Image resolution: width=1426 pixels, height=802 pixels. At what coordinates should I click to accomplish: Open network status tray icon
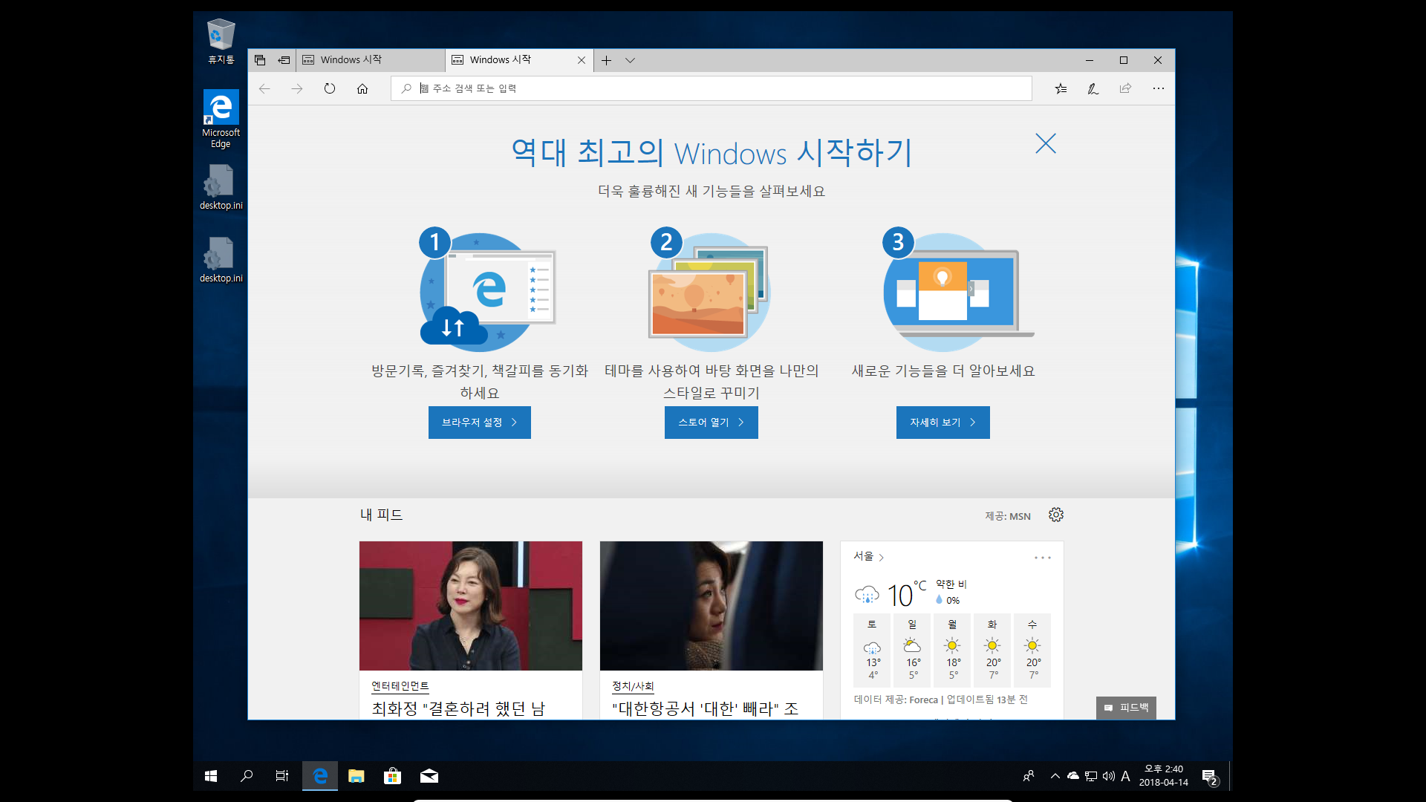pyautogui.click(x=1091, y=776)
